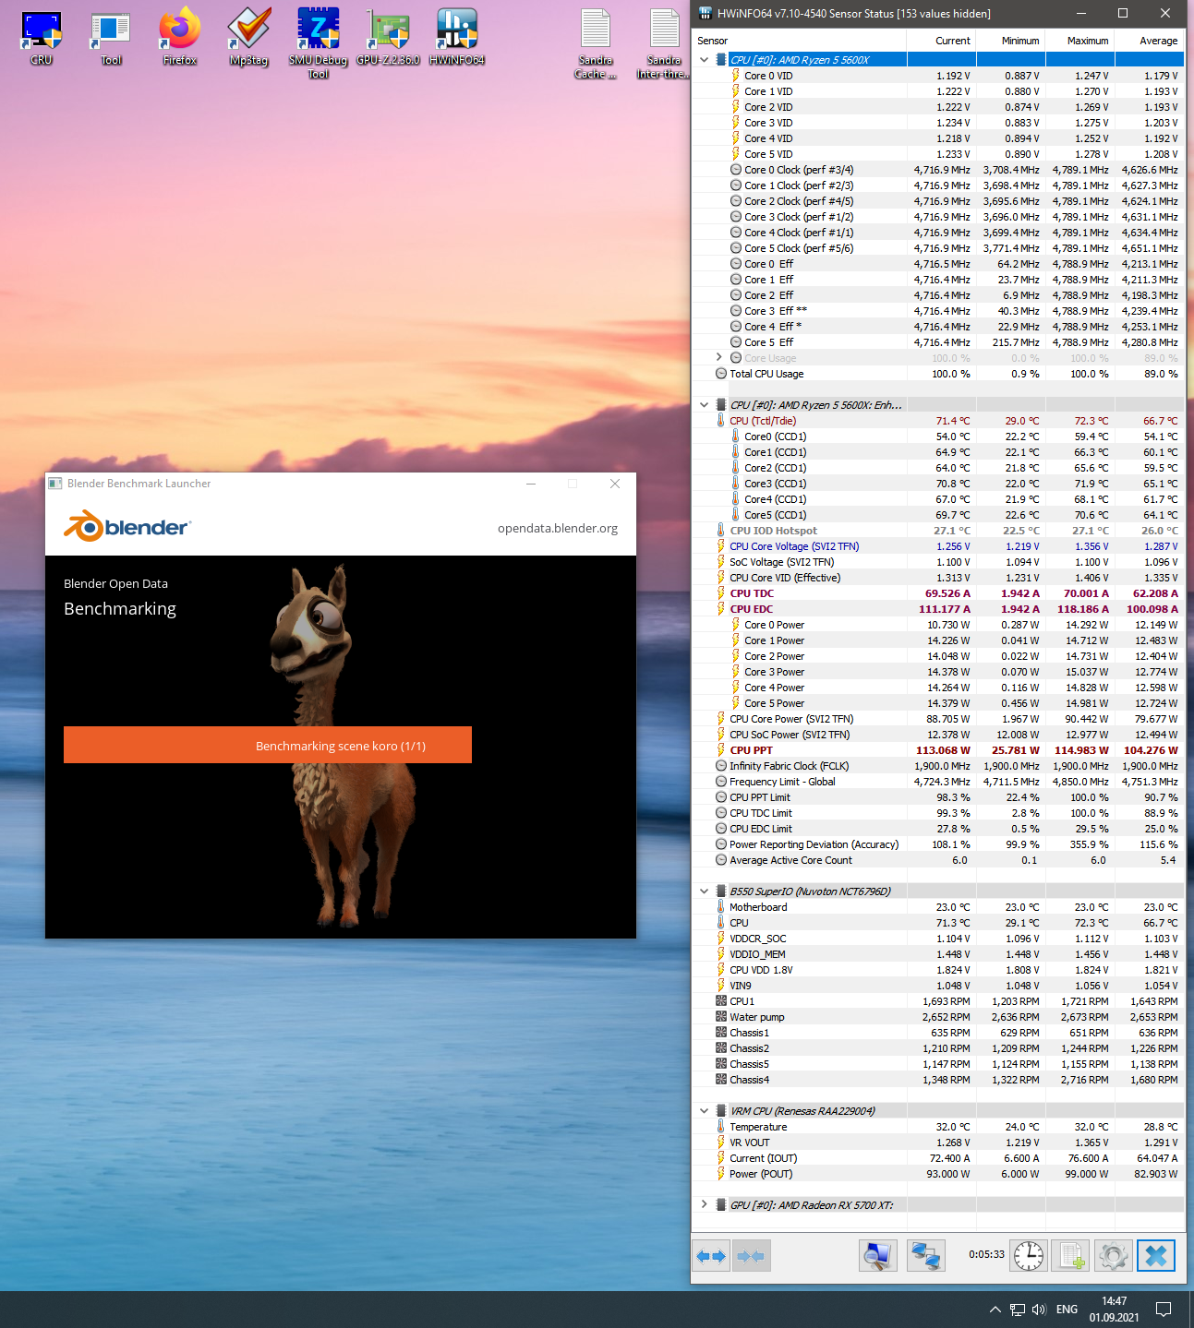This screenshot has height=1328, width=1194.
Task: Select the Motherboard temperature row
Action: click(x=938, y=907)
